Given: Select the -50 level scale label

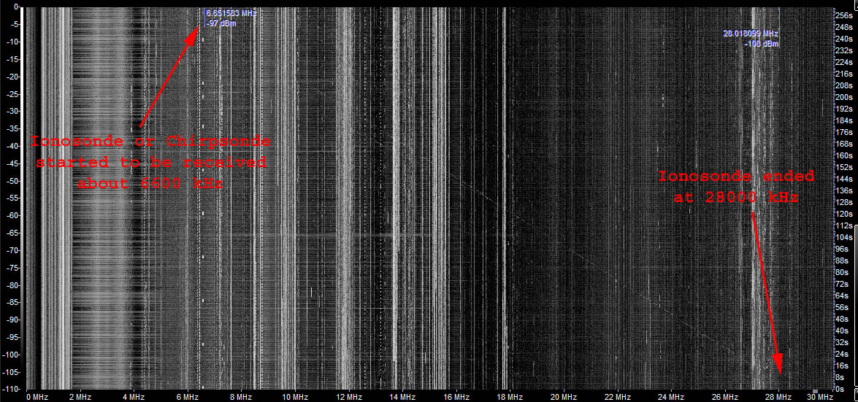Looking at the screenshot, I should (13, 180).
